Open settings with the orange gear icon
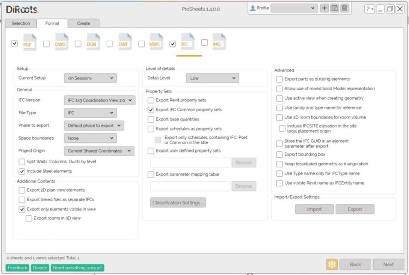 click(332, 265)
